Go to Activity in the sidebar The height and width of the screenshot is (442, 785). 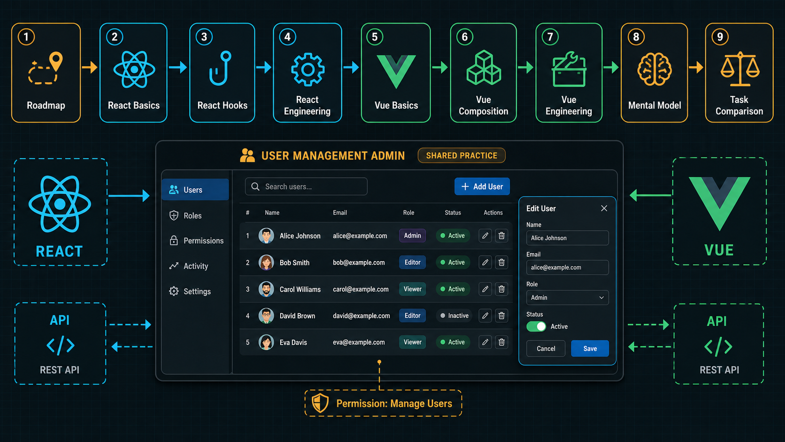pyautogui.click(x=195, y=266)
